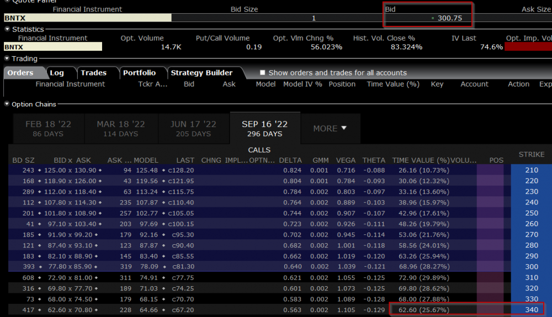The height and width of the screenshot is (317, 552).
Task: Select the MAR 18 '22 expiry
Action: pyautogui.click(x=120, y=128)
